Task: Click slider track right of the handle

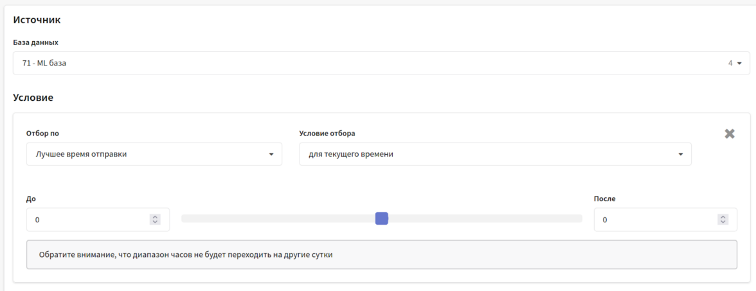Action: point(482,219)
